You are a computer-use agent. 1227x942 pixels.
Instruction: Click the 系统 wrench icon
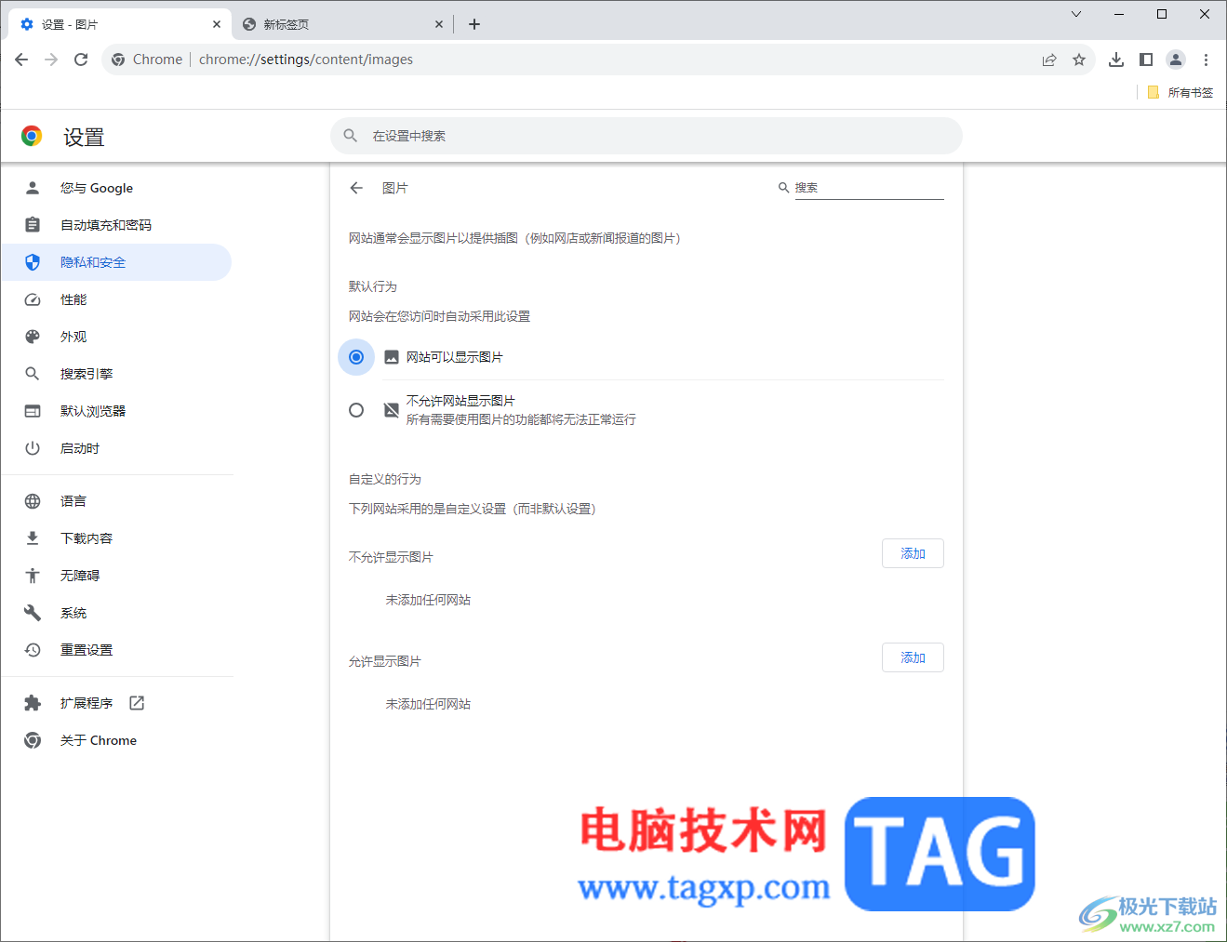[x=33, y=613]
